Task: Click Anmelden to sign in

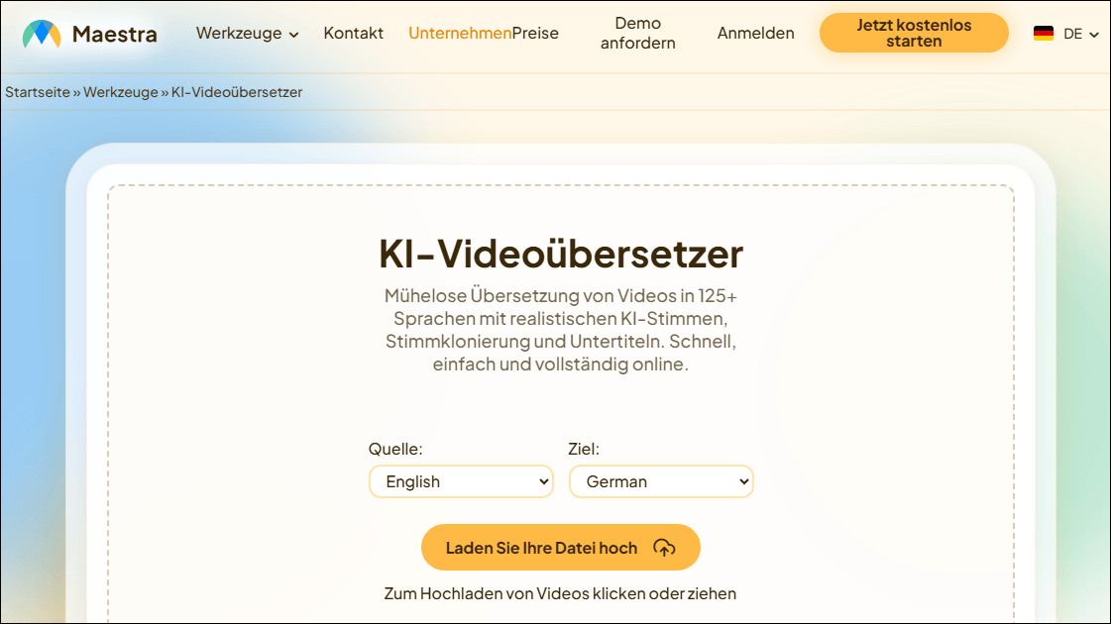Action: 756,33
